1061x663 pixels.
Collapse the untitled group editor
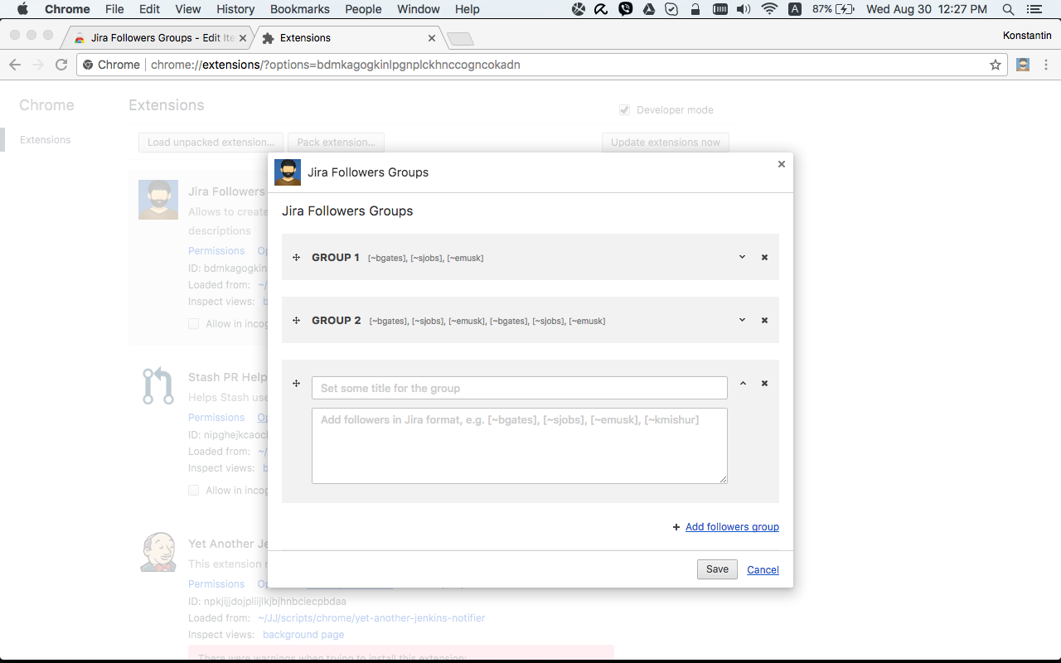(743, 384)
